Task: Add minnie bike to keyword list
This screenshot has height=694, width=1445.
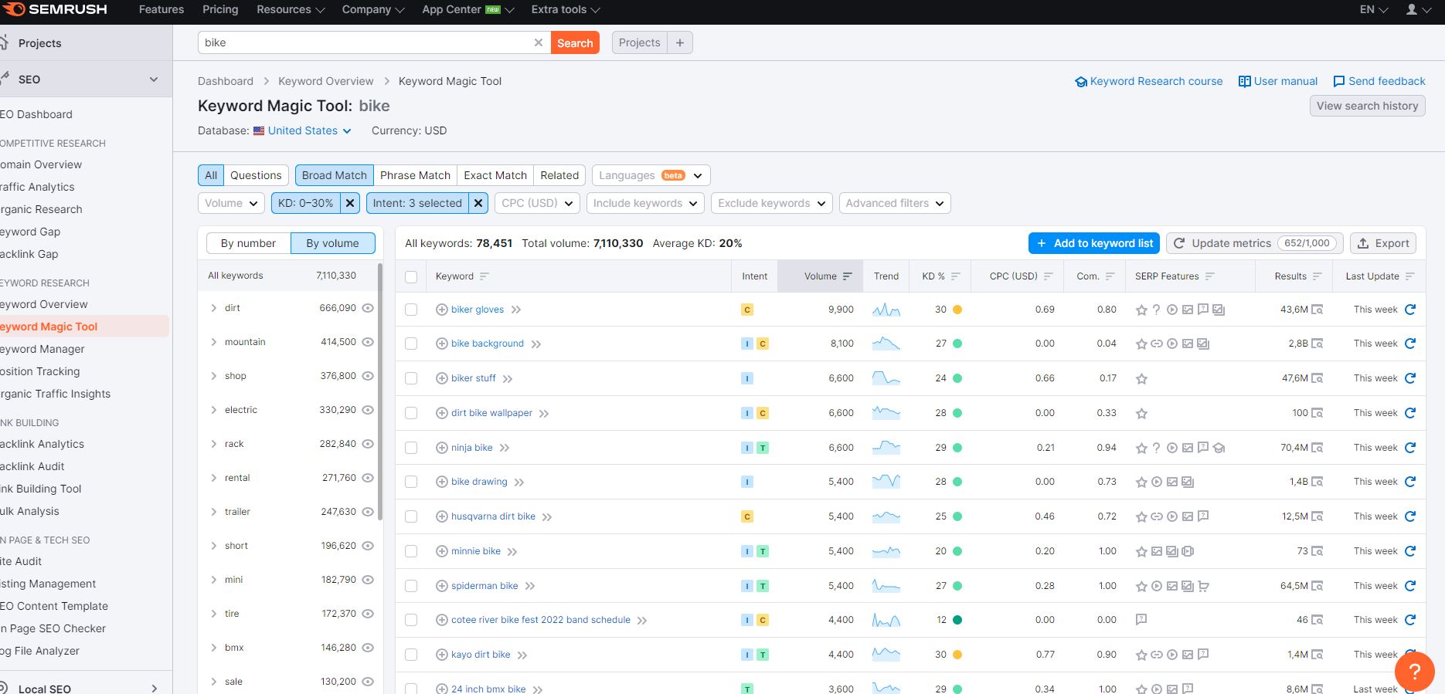Action: coord(442,551)
